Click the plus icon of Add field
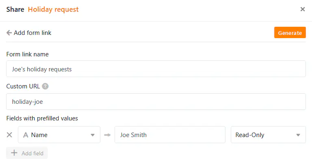 coord(14,153)
